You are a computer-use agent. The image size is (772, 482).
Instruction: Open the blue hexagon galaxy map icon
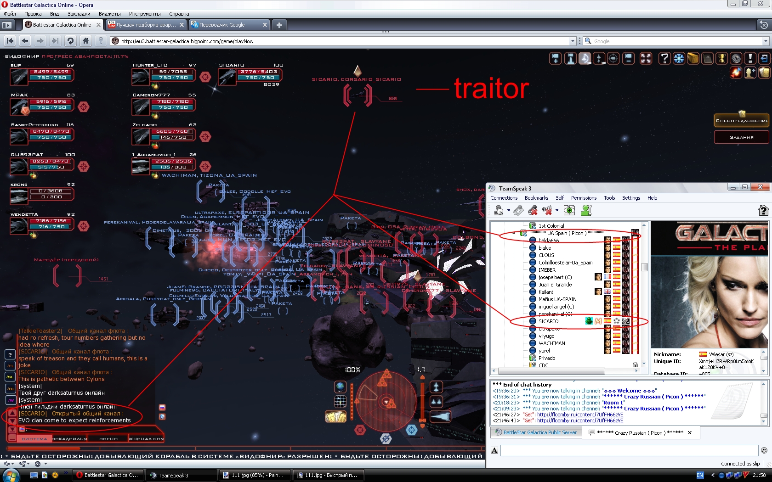coord(679,58)
